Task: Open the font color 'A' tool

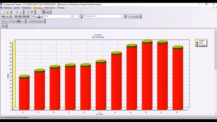Action: (x=40, y=17)
